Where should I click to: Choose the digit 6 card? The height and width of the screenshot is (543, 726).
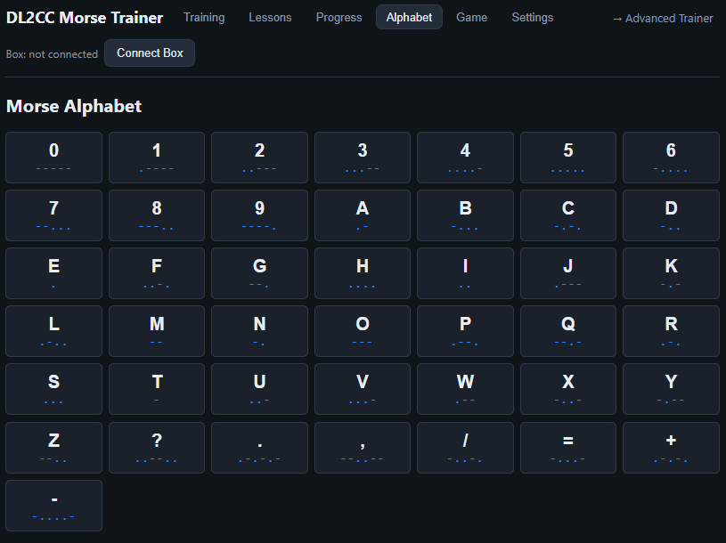(x=671, y=158)
